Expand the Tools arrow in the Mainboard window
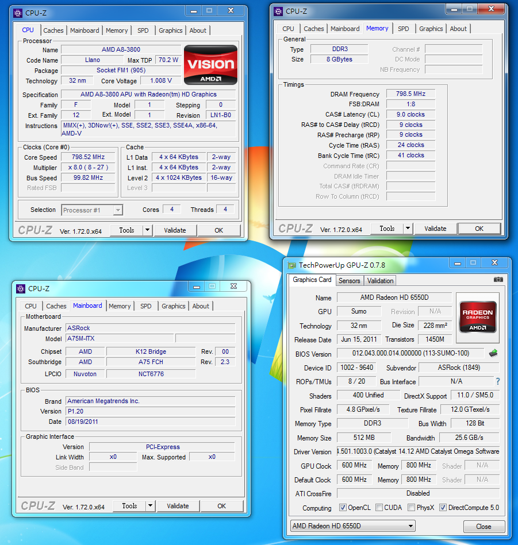The width and height of the screenshot is (518, 545). click(x=150, y=506)
